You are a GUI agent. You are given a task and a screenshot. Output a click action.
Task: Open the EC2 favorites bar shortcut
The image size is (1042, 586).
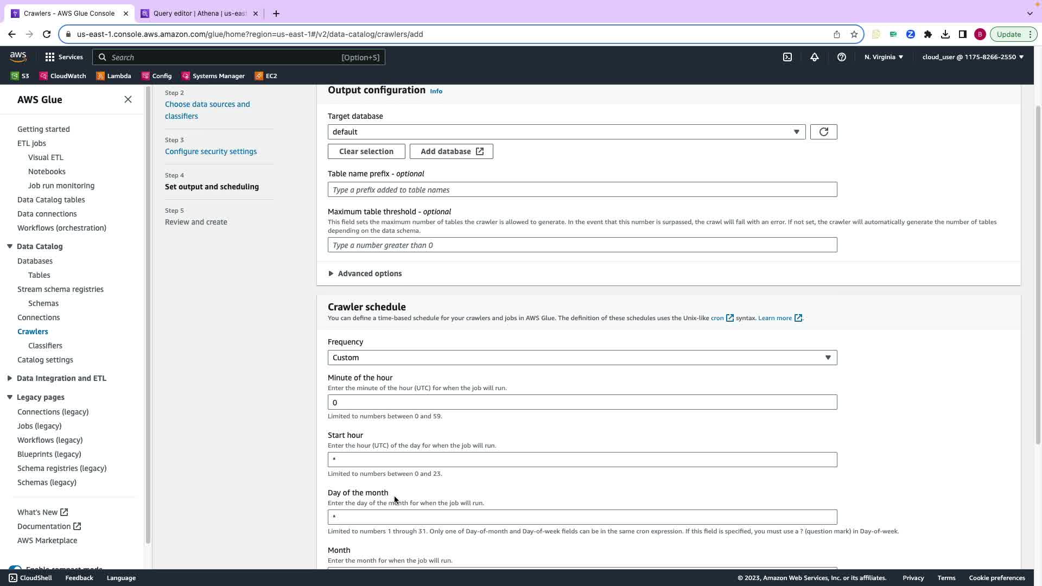click(x=266, y=76)
